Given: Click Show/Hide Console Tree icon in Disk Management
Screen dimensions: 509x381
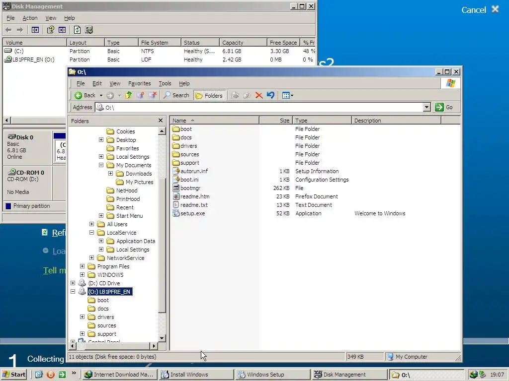Looking at the screenshot, I should (35, 30).
